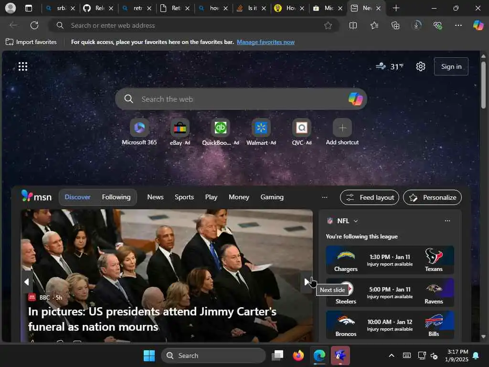Click the Sign in button

pos(451,66)
